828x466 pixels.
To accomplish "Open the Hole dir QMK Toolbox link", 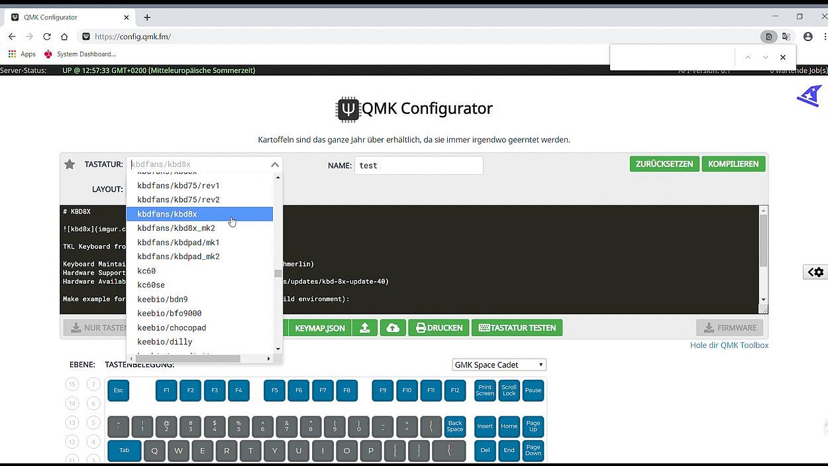I will (x=729, y=345).
